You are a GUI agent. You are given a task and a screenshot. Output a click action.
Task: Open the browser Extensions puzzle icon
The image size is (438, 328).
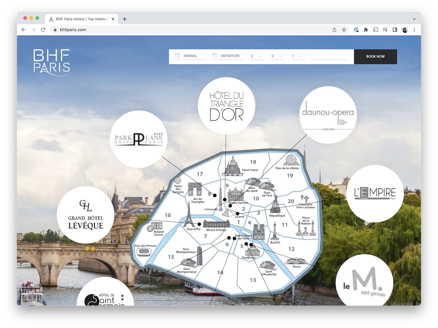[x=366, y=30]
